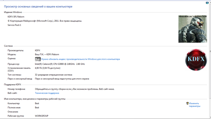This screenshot has height=119, width=211.
Task: Click the manufacturer value KDFX
Action: pyautogui.click(x=37, y=50)
